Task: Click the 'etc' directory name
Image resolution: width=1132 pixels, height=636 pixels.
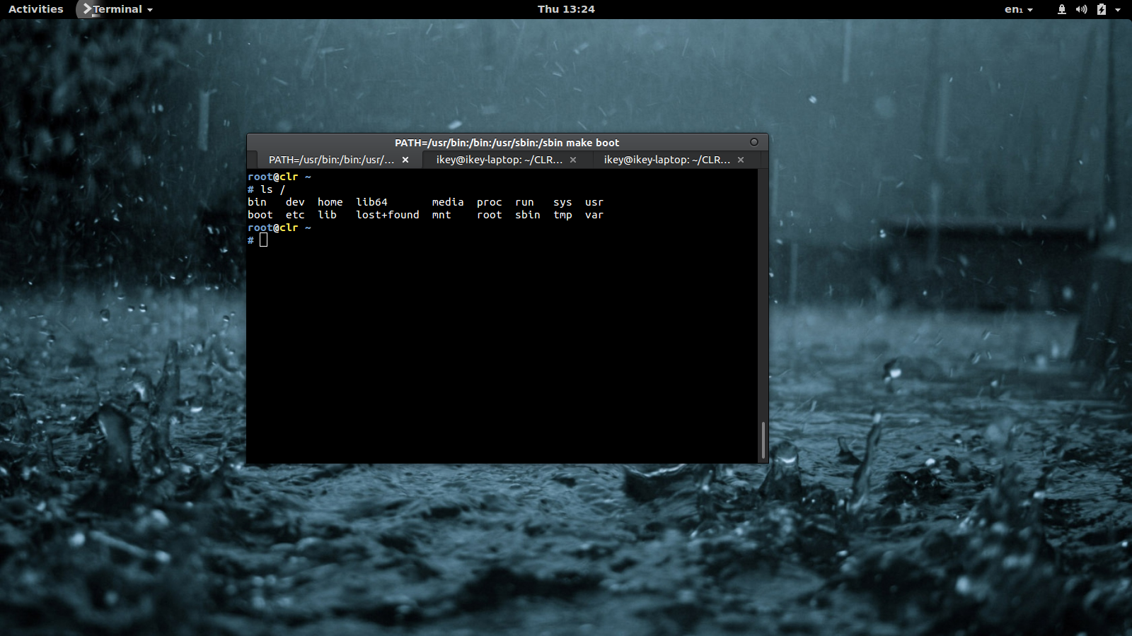Action: coord(295,215)
